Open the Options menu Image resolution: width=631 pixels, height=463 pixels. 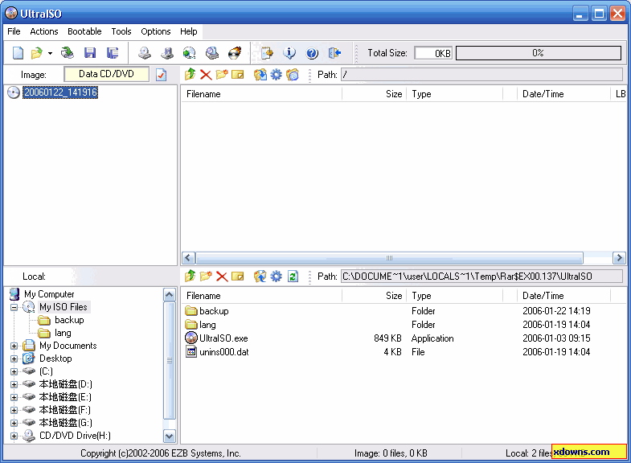point(156,31)
